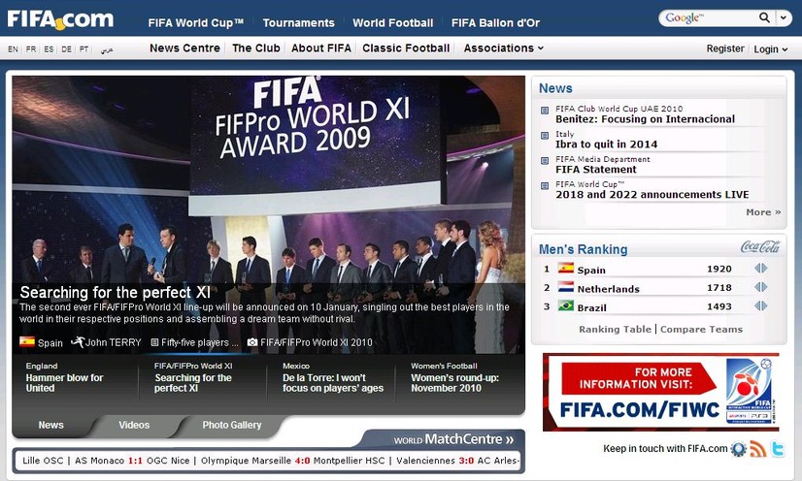
Task: Click the Google search magnifier icon
Action: coord(764,17)
